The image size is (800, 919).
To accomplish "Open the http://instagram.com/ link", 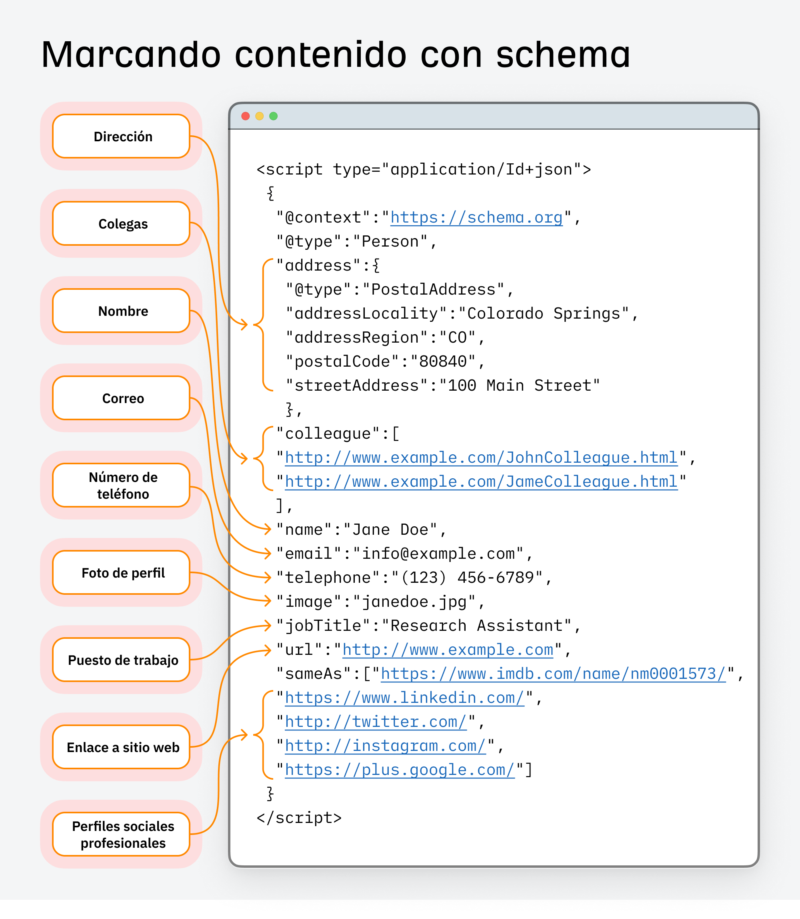I will (x=385, y=746).
